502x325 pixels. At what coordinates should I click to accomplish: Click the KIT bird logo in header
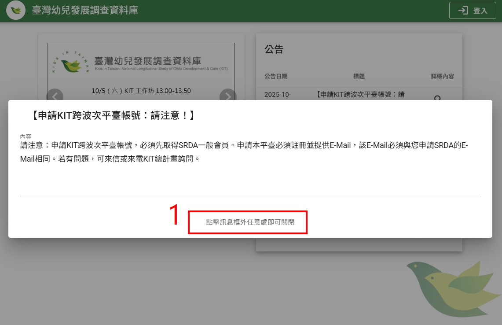pos(16,10)
